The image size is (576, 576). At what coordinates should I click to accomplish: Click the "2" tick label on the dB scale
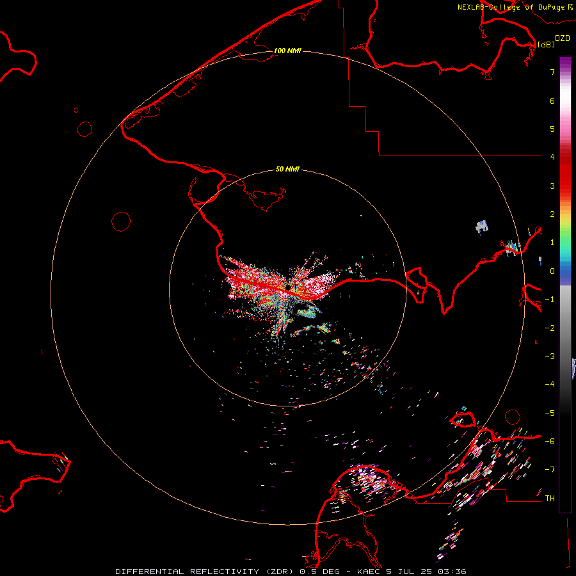point(552,214)
